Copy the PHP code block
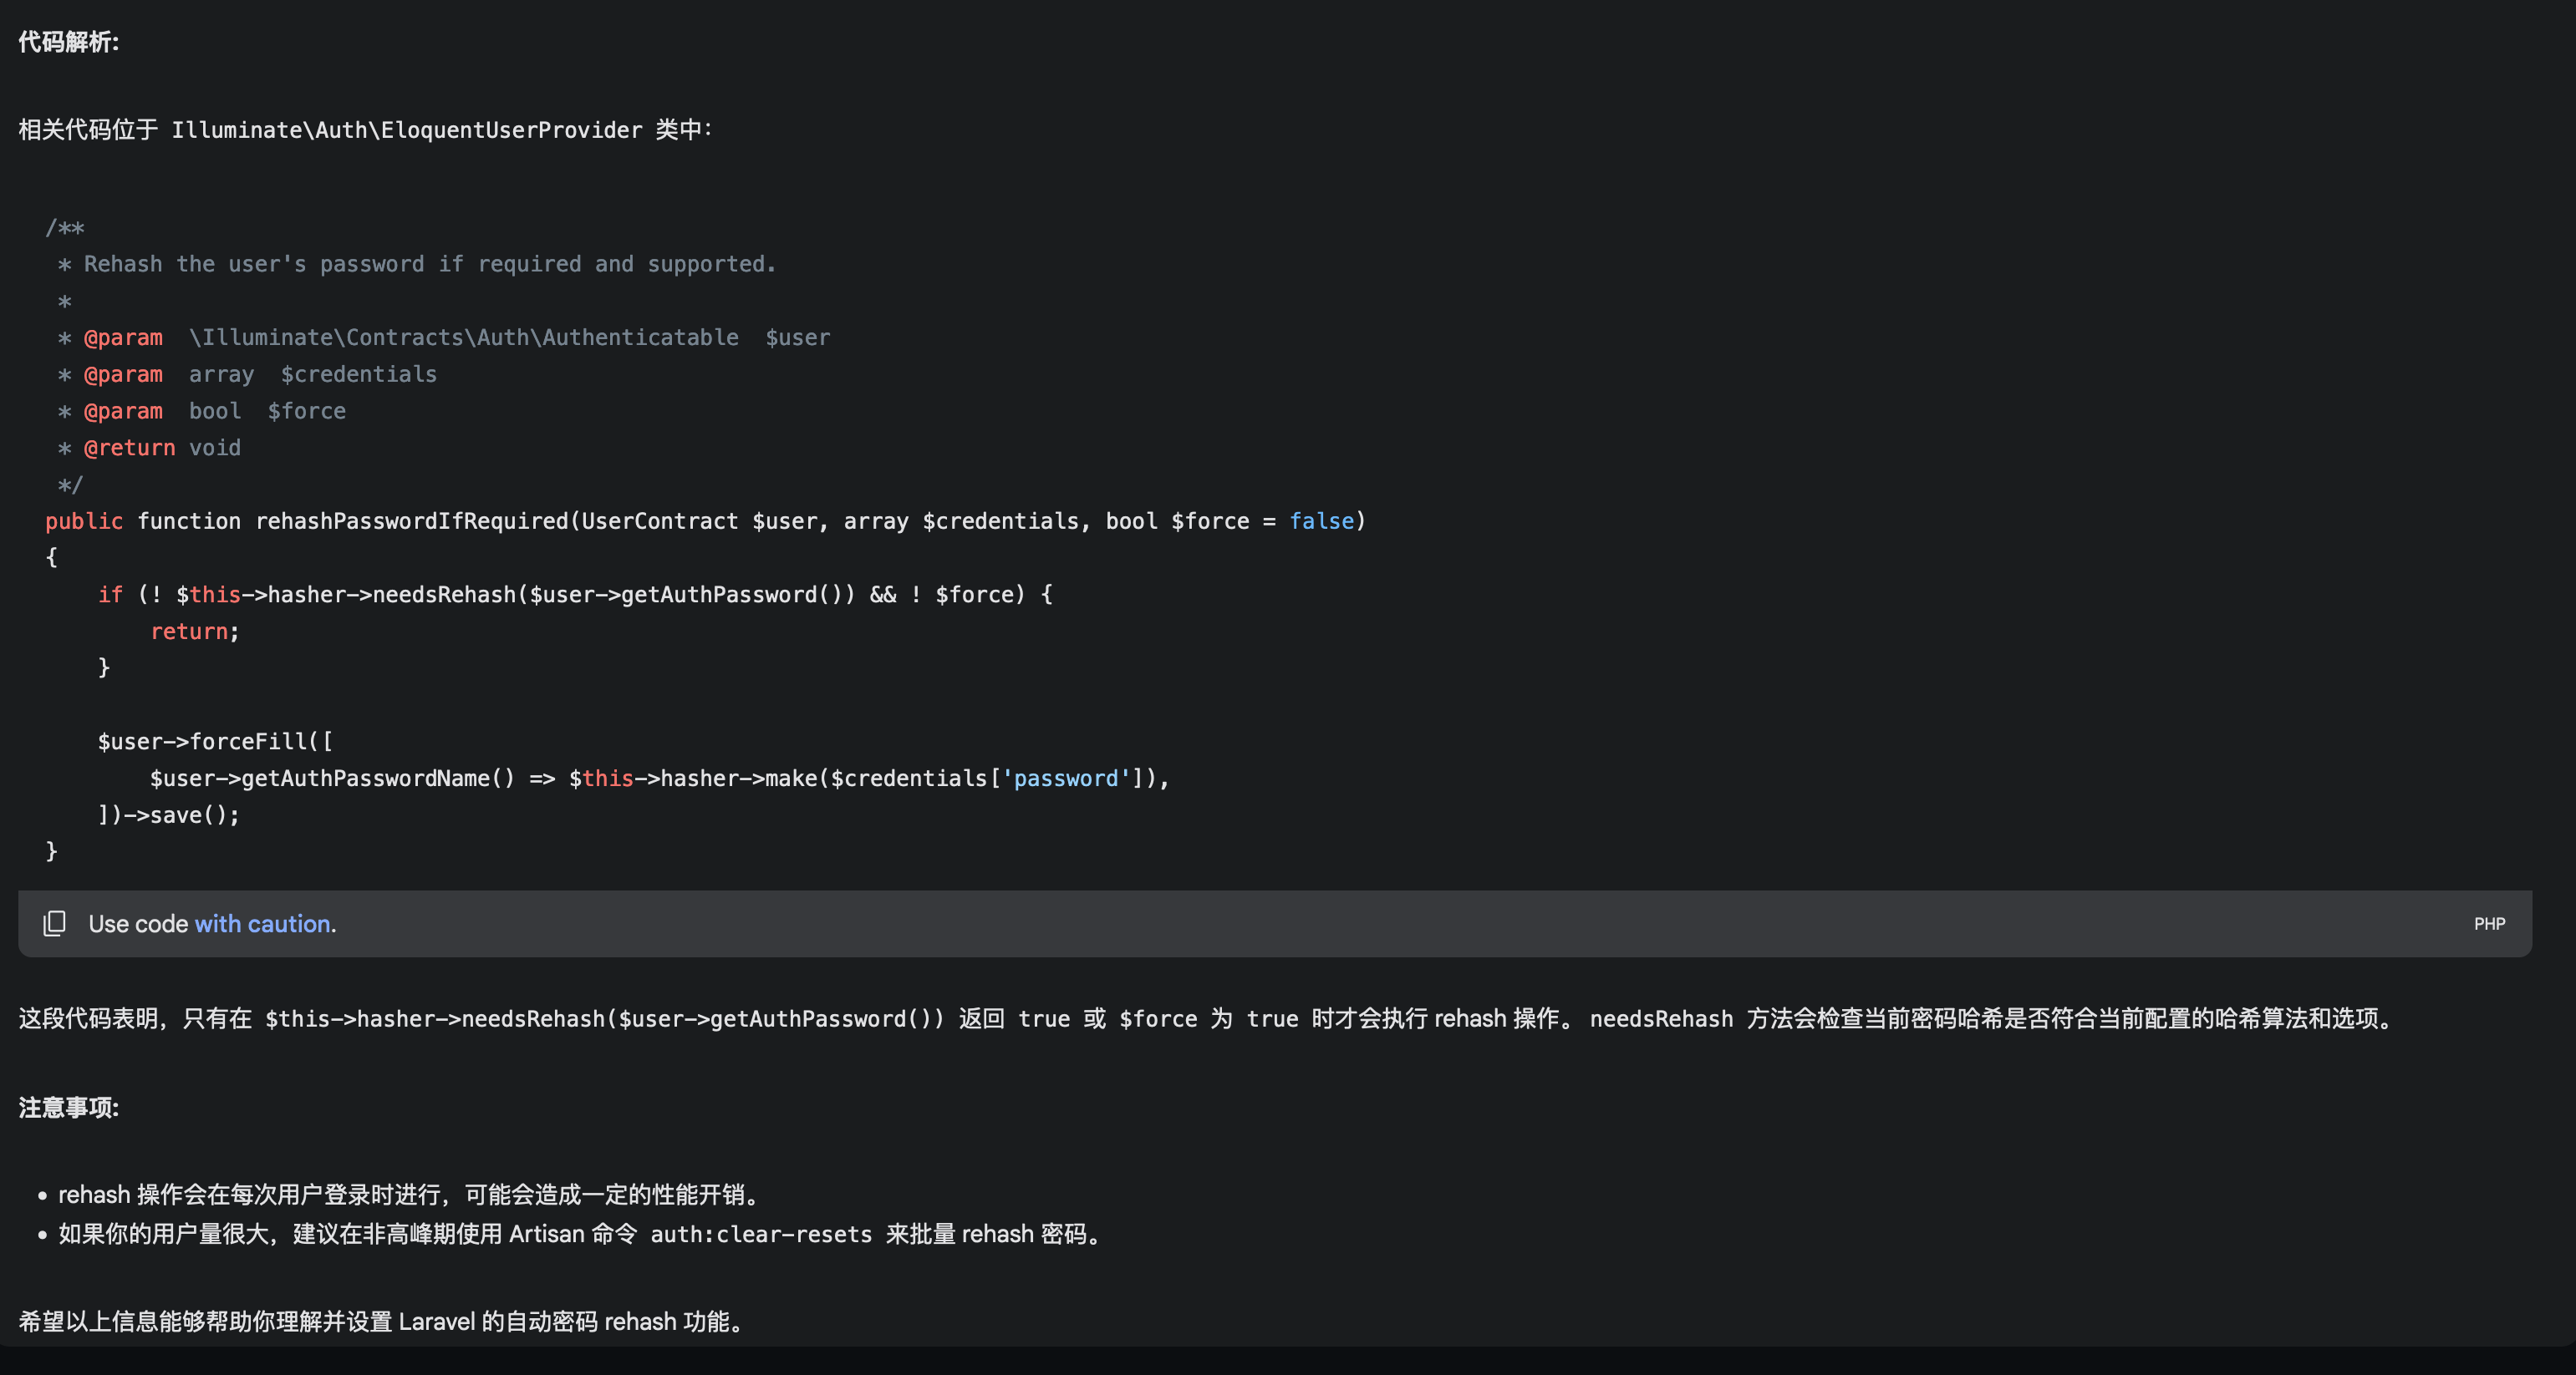Viewport: 2576px width, 1375px height. (55, 923)
